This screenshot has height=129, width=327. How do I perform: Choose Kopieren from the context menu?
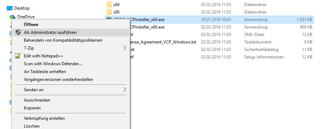(32, 108)
